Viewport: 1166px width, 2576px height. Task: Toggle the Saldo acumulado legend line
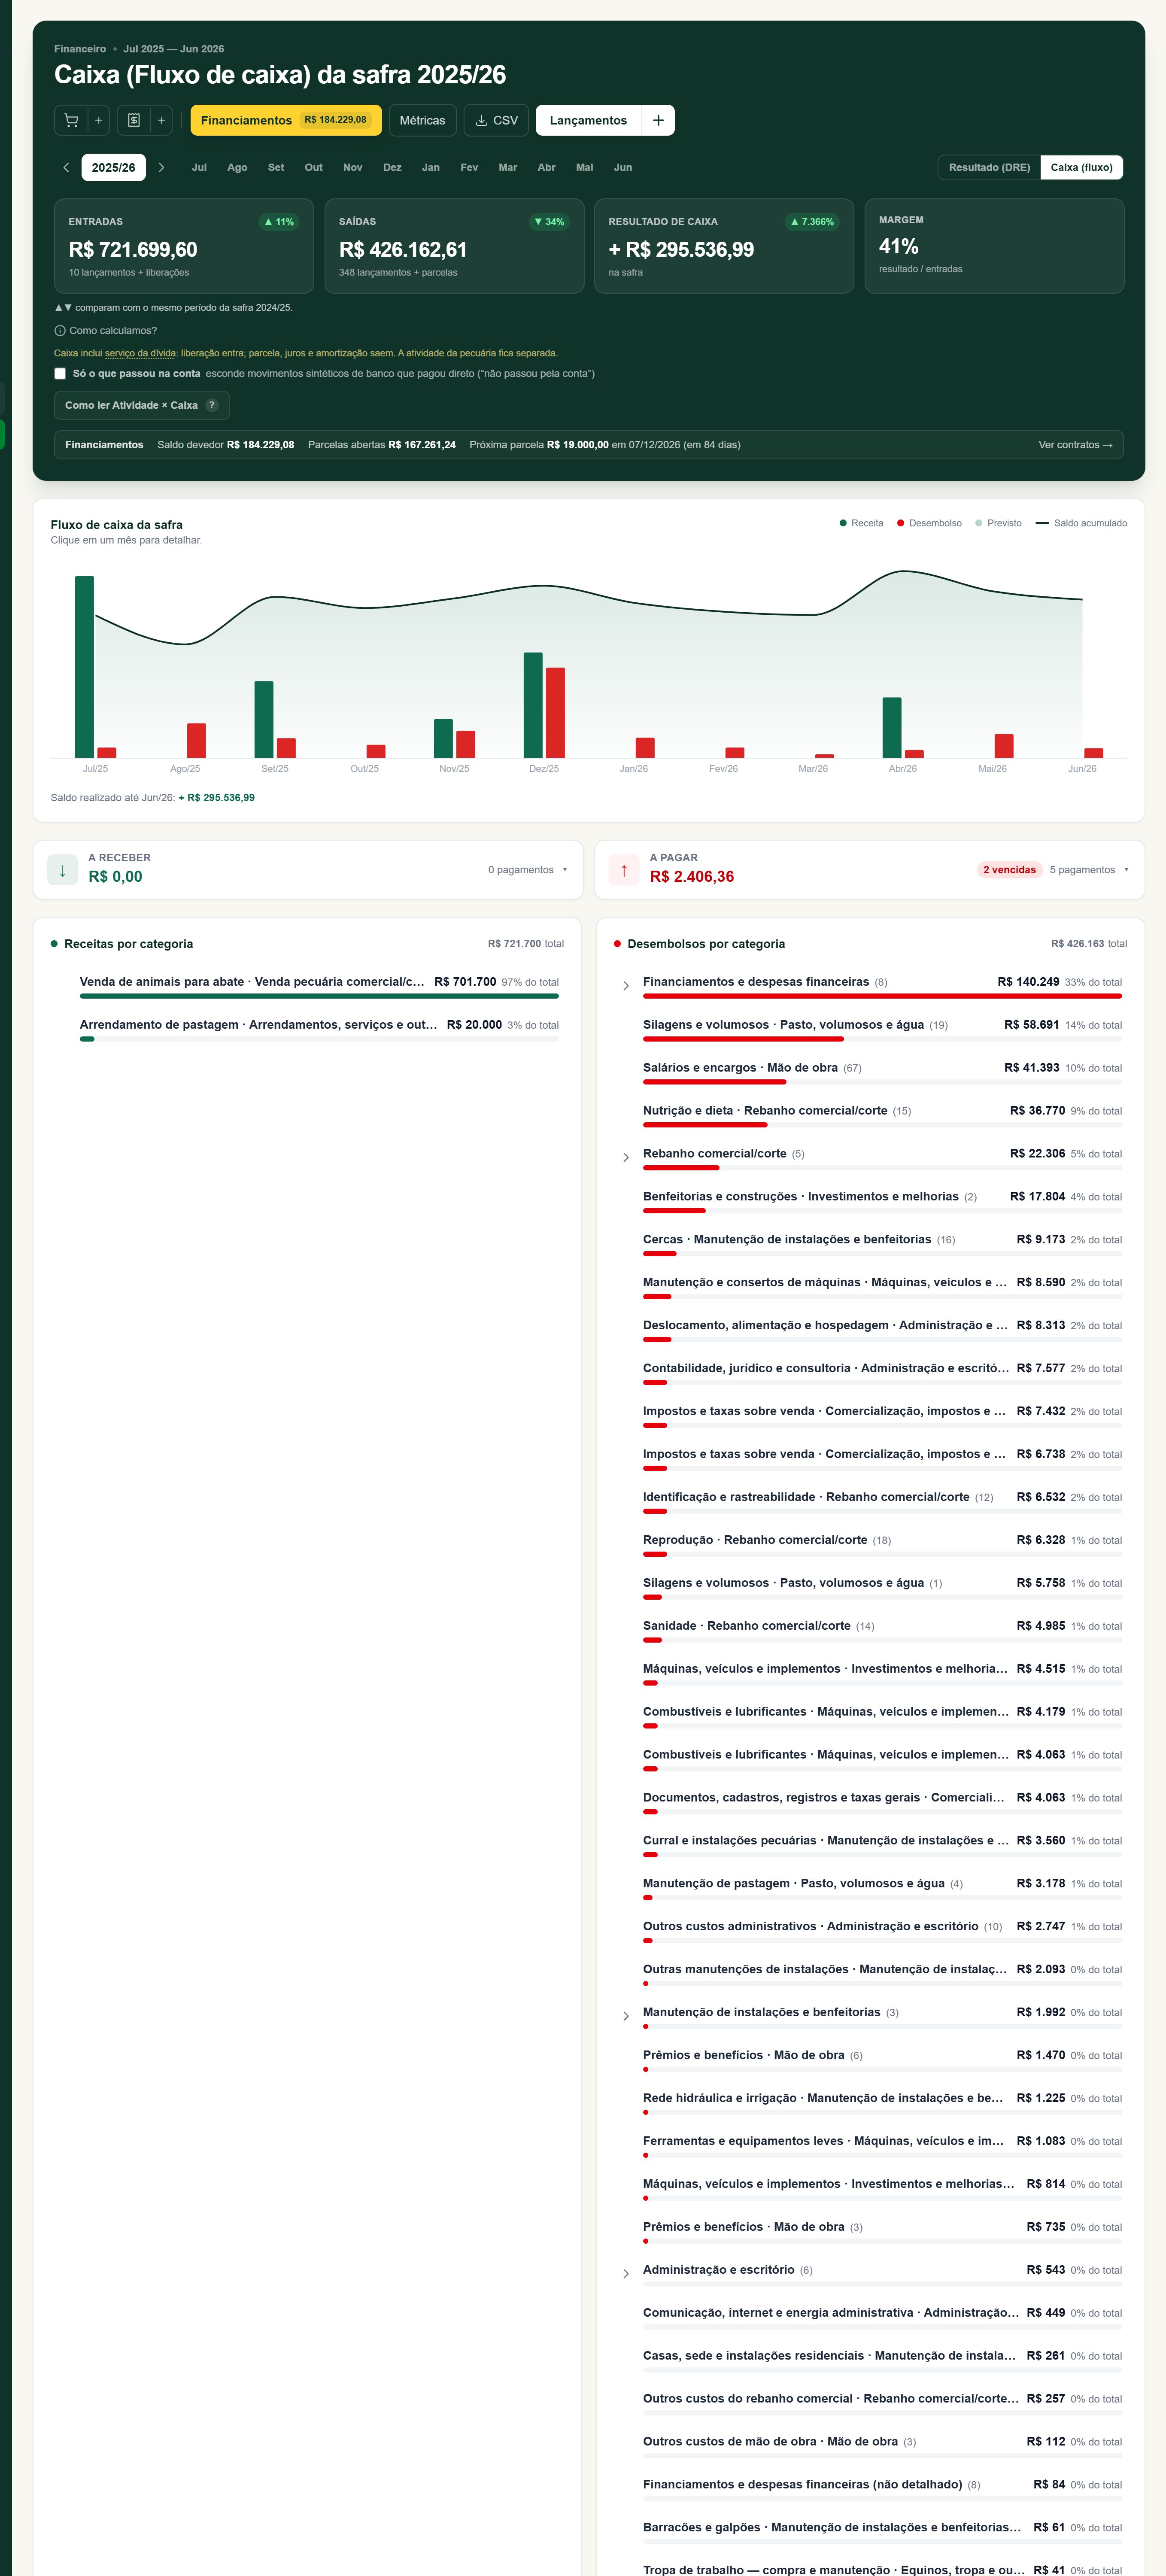click(x=1042, y=523)
